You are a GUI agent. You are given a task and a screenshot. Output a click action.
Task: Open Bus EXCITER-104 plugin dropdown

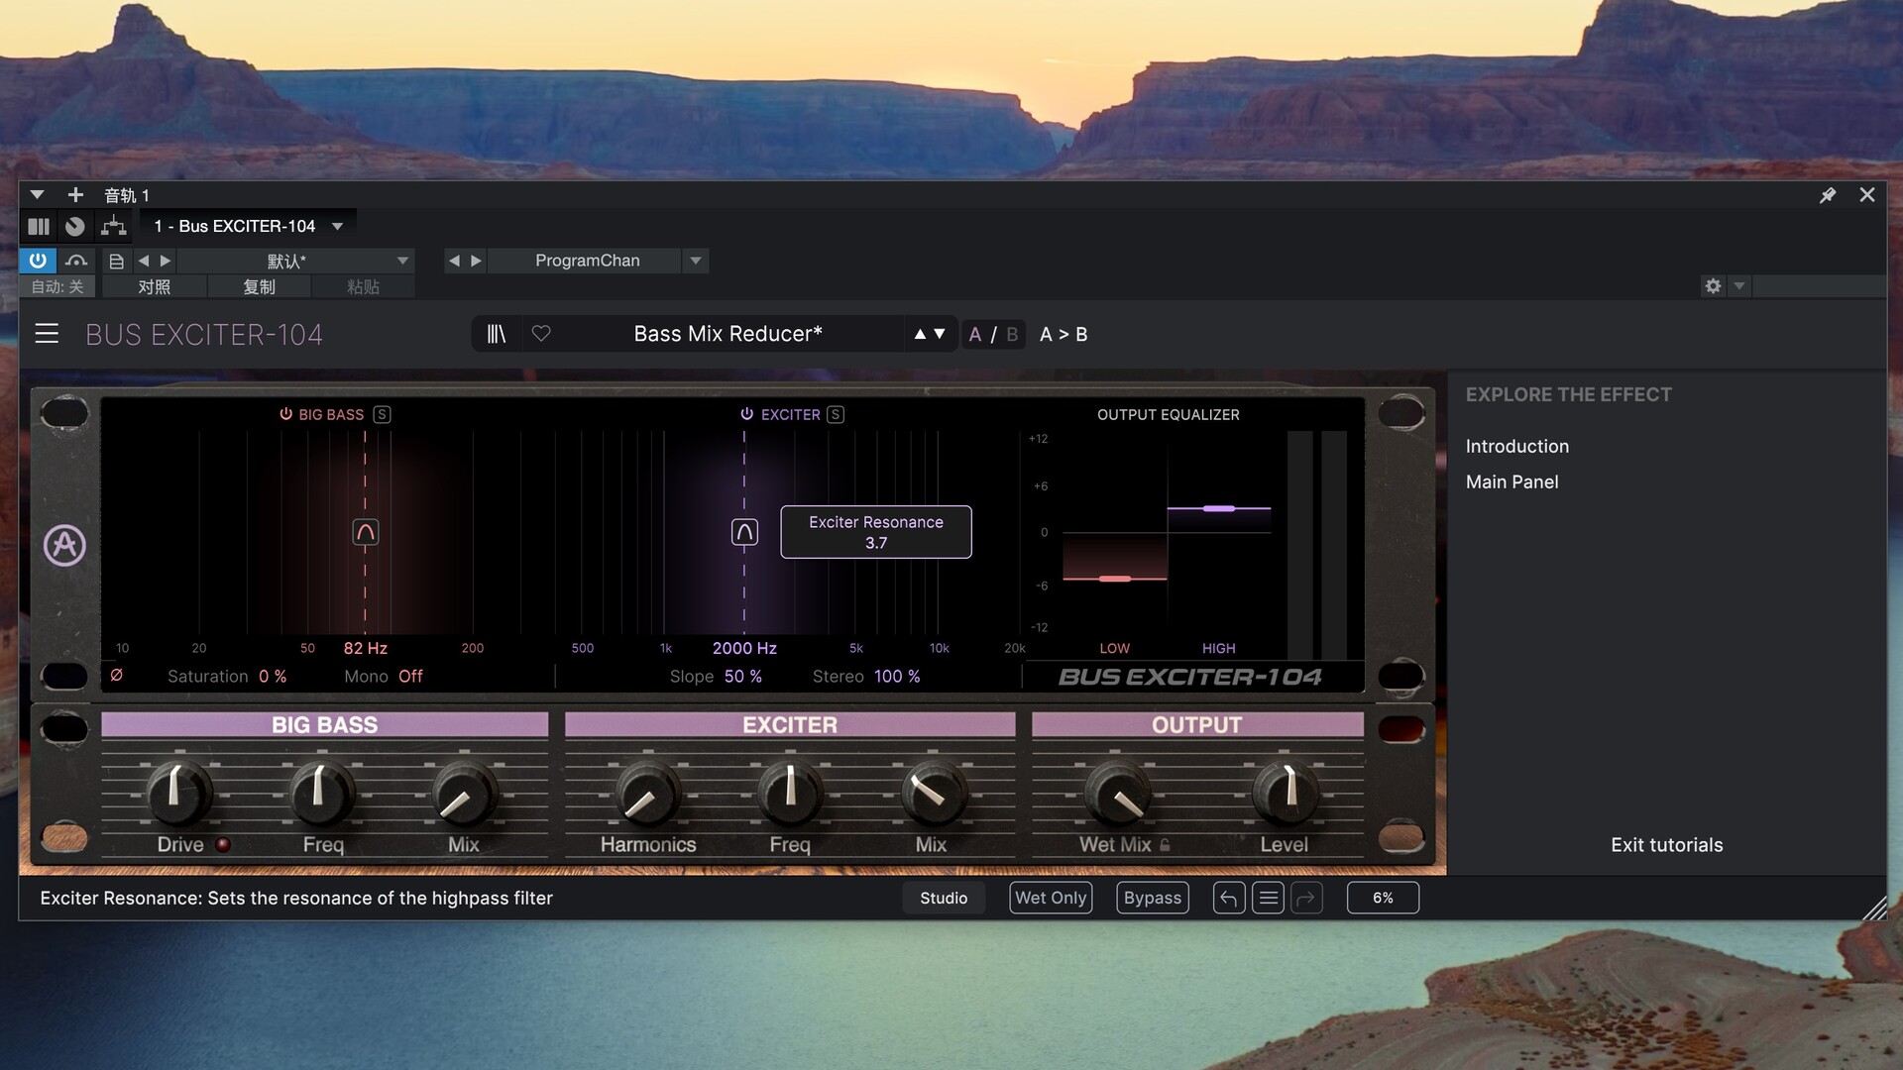click(248, 226)
